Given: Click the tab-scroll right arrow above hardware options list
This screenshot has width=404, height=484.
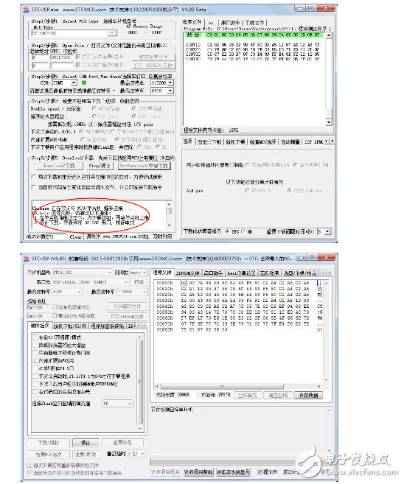Looking at the screenshot, I should coord(144,326).
